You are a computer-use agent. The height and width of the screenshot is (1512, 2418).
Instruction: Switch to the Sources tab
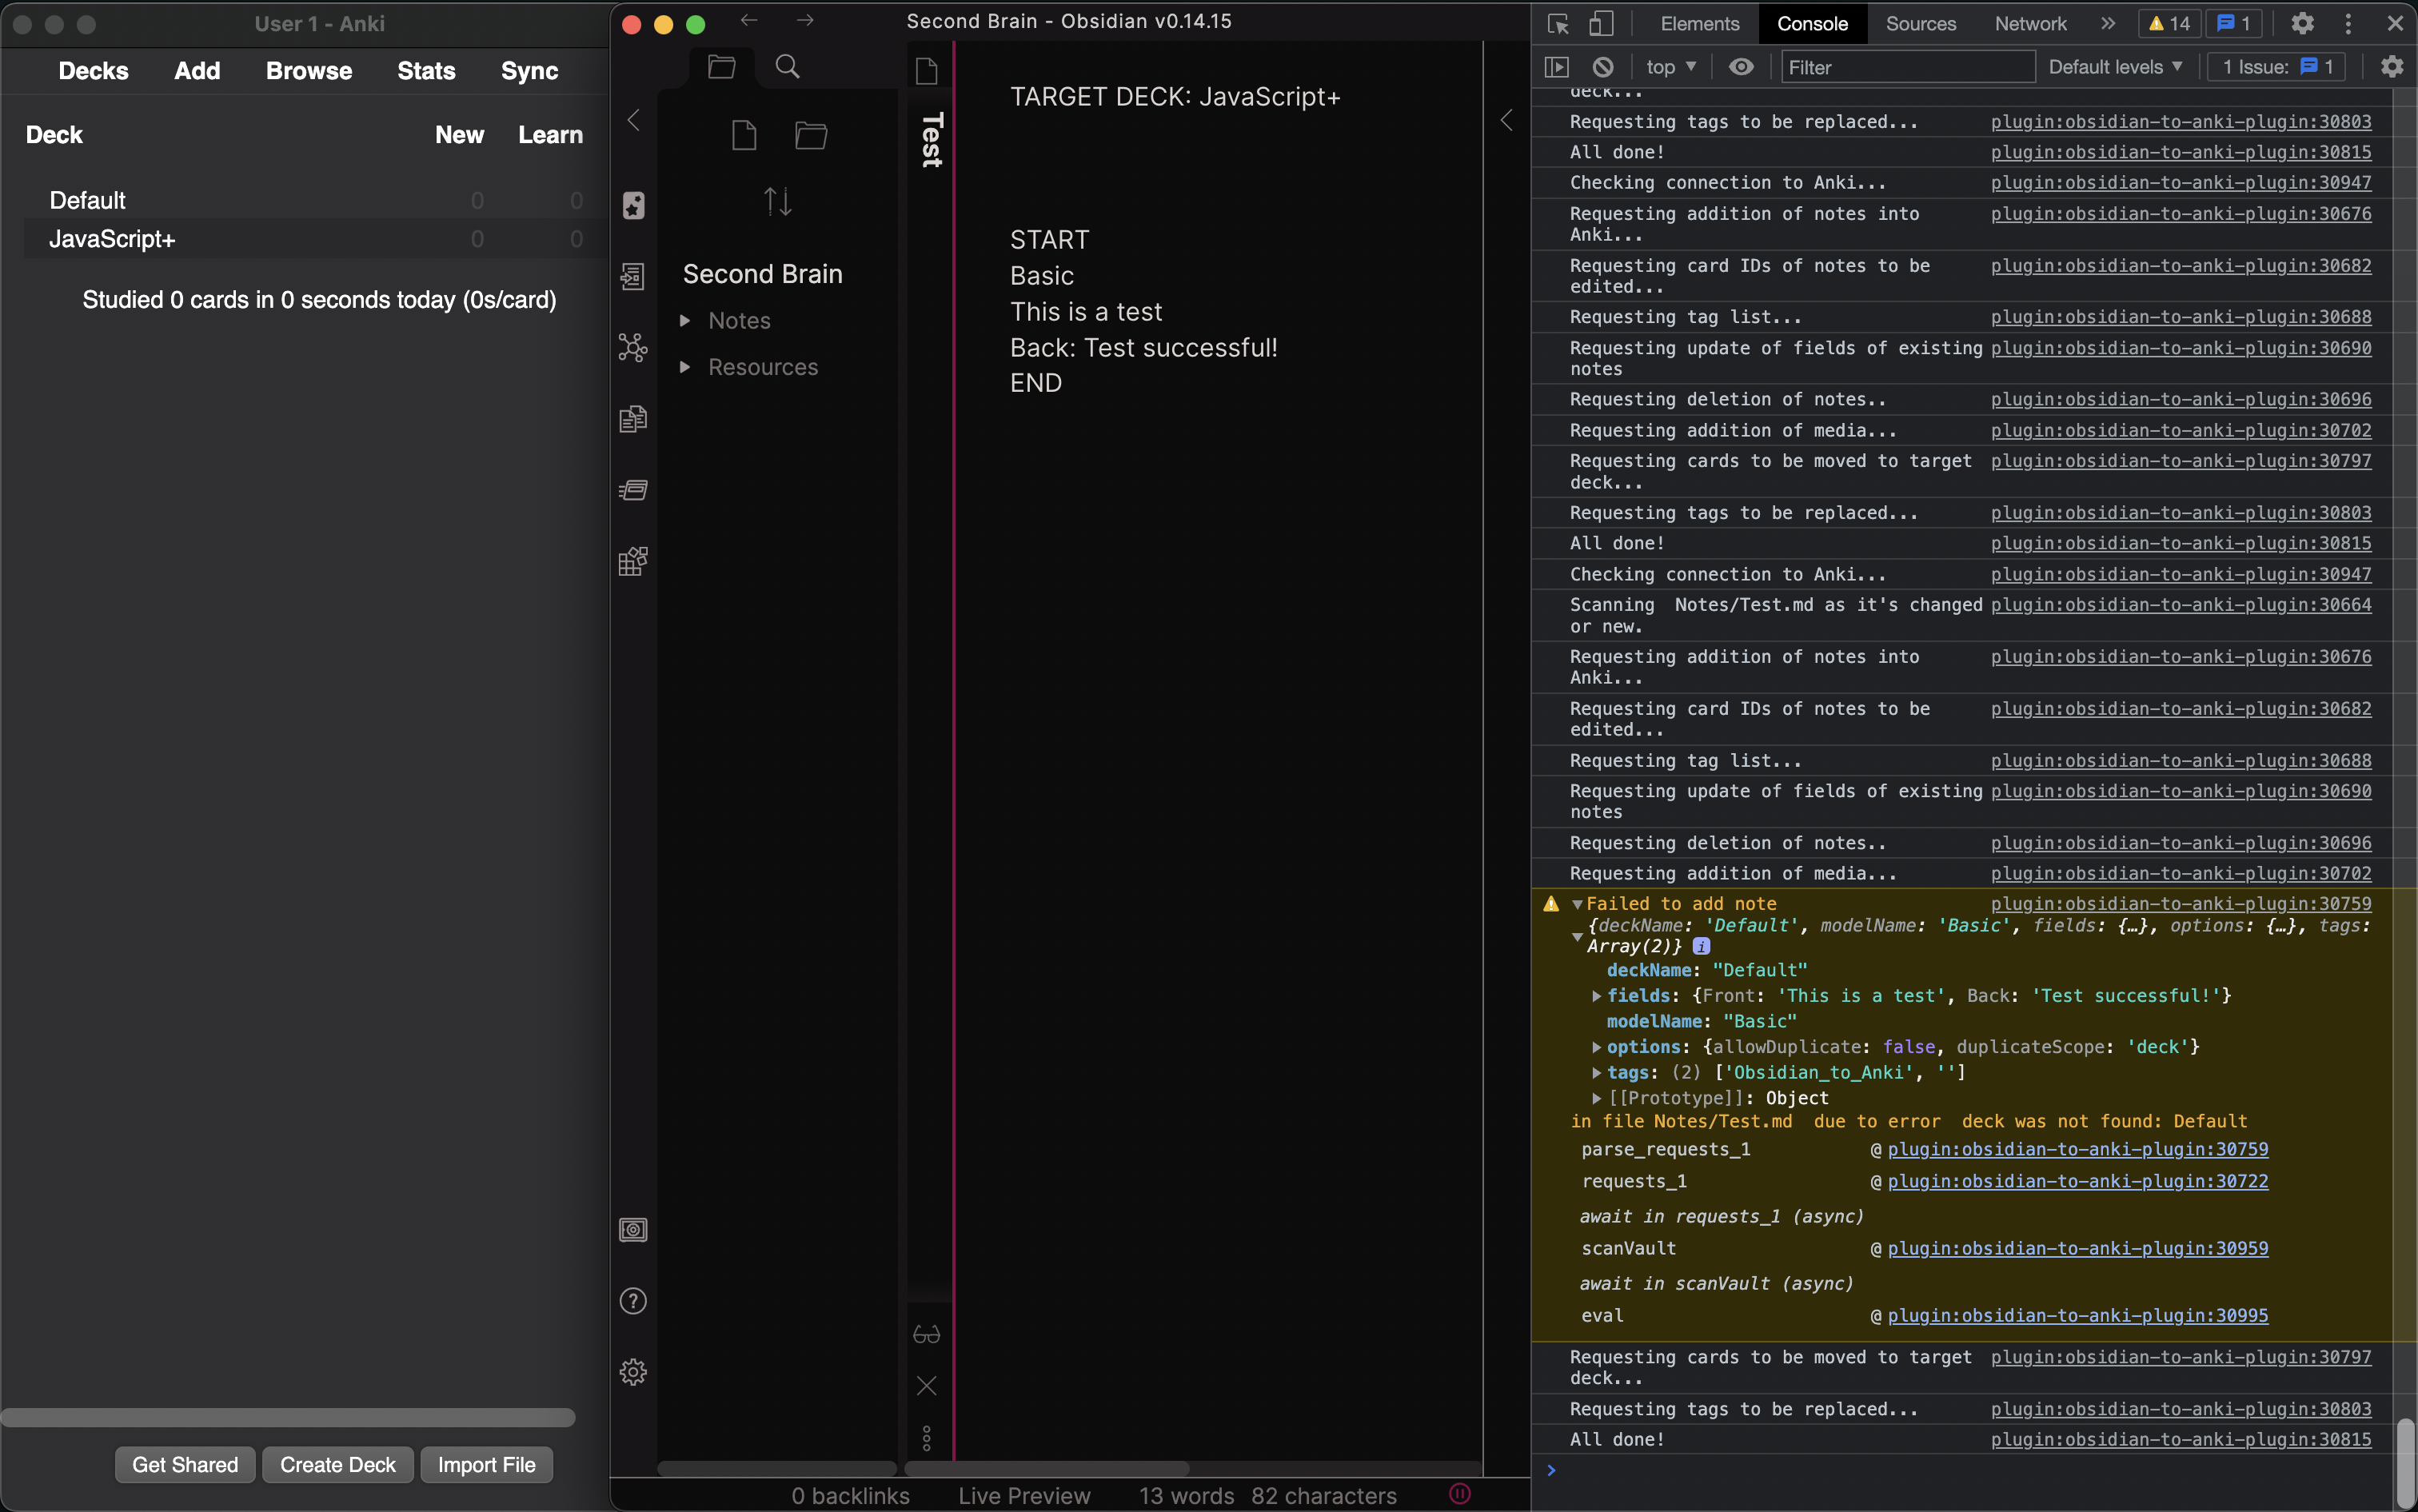coord(1920,24)
